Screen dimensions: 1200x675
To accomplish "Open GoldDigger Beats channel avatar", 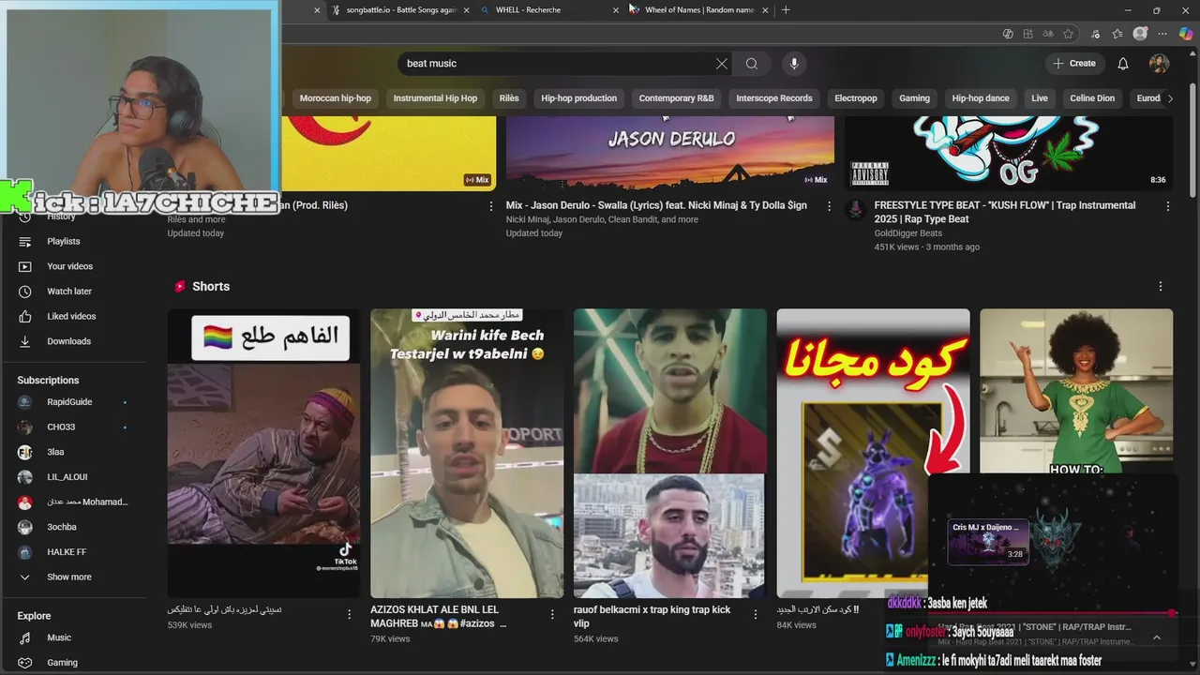I will (x=855, y=209).
